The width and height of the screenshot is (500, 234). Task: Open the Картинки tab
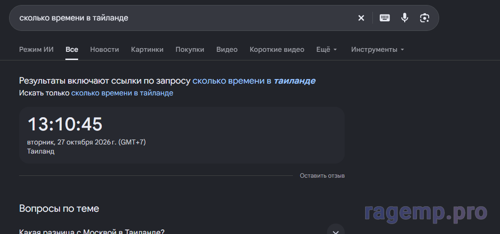click(147, 50)
